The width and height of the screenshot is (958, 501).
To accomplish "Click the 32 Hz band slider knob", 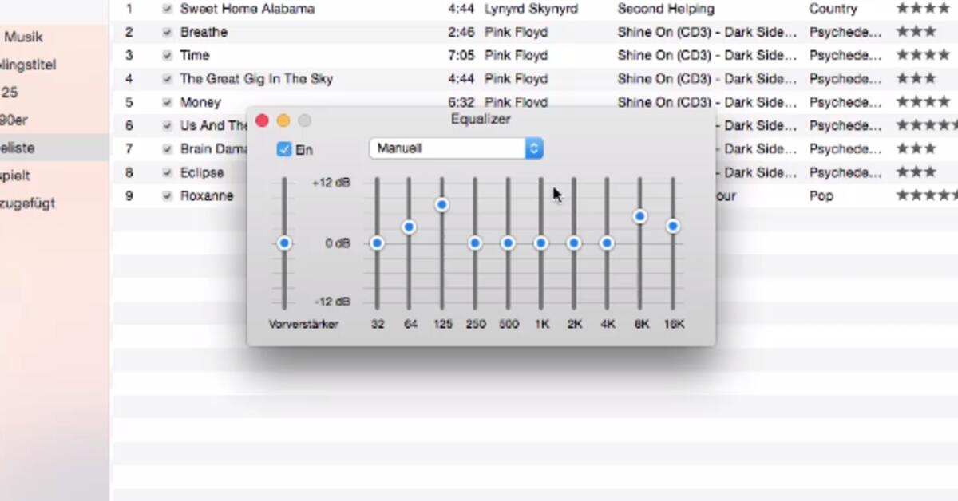I will [x=377, y=243].
